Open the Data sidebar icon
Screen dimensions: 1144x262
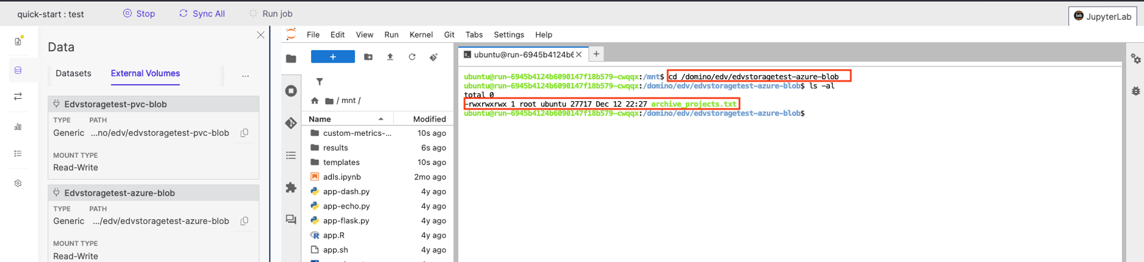click(18, 70)
